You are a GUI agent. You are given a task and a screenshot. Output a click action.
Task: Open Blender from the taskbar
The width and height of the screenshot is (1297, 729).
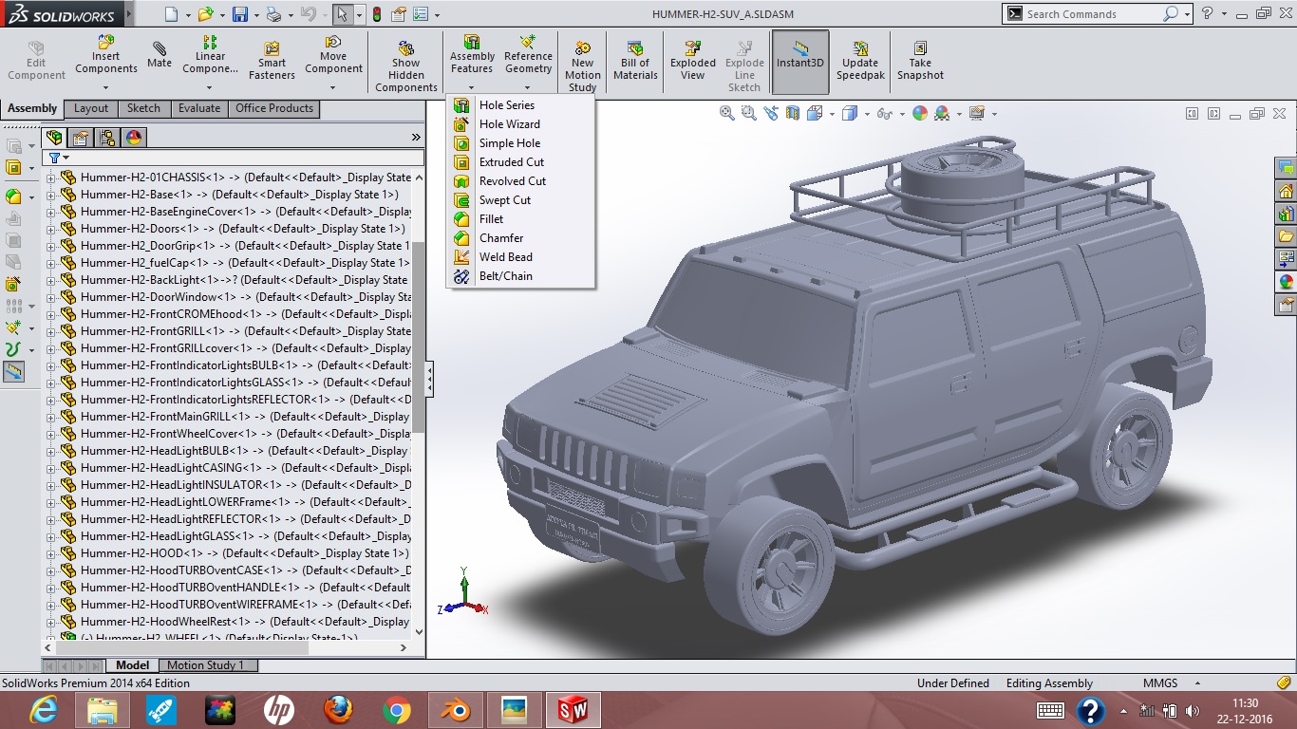point(455,709)
